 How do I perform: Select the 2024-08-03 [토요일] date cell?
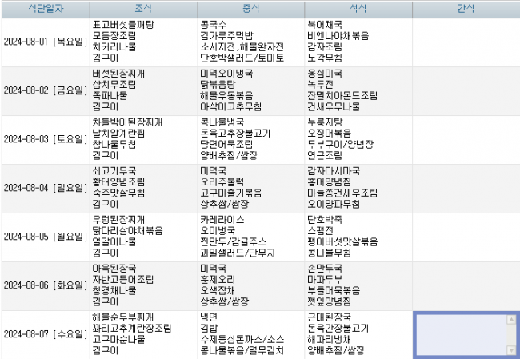point(44,139)
